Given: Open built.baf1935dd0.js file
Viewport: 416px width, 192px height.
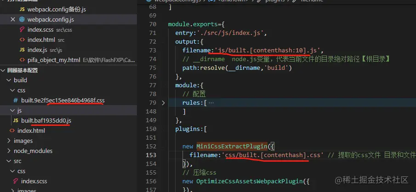Looking at the screenshot, I should pos(46,121).
